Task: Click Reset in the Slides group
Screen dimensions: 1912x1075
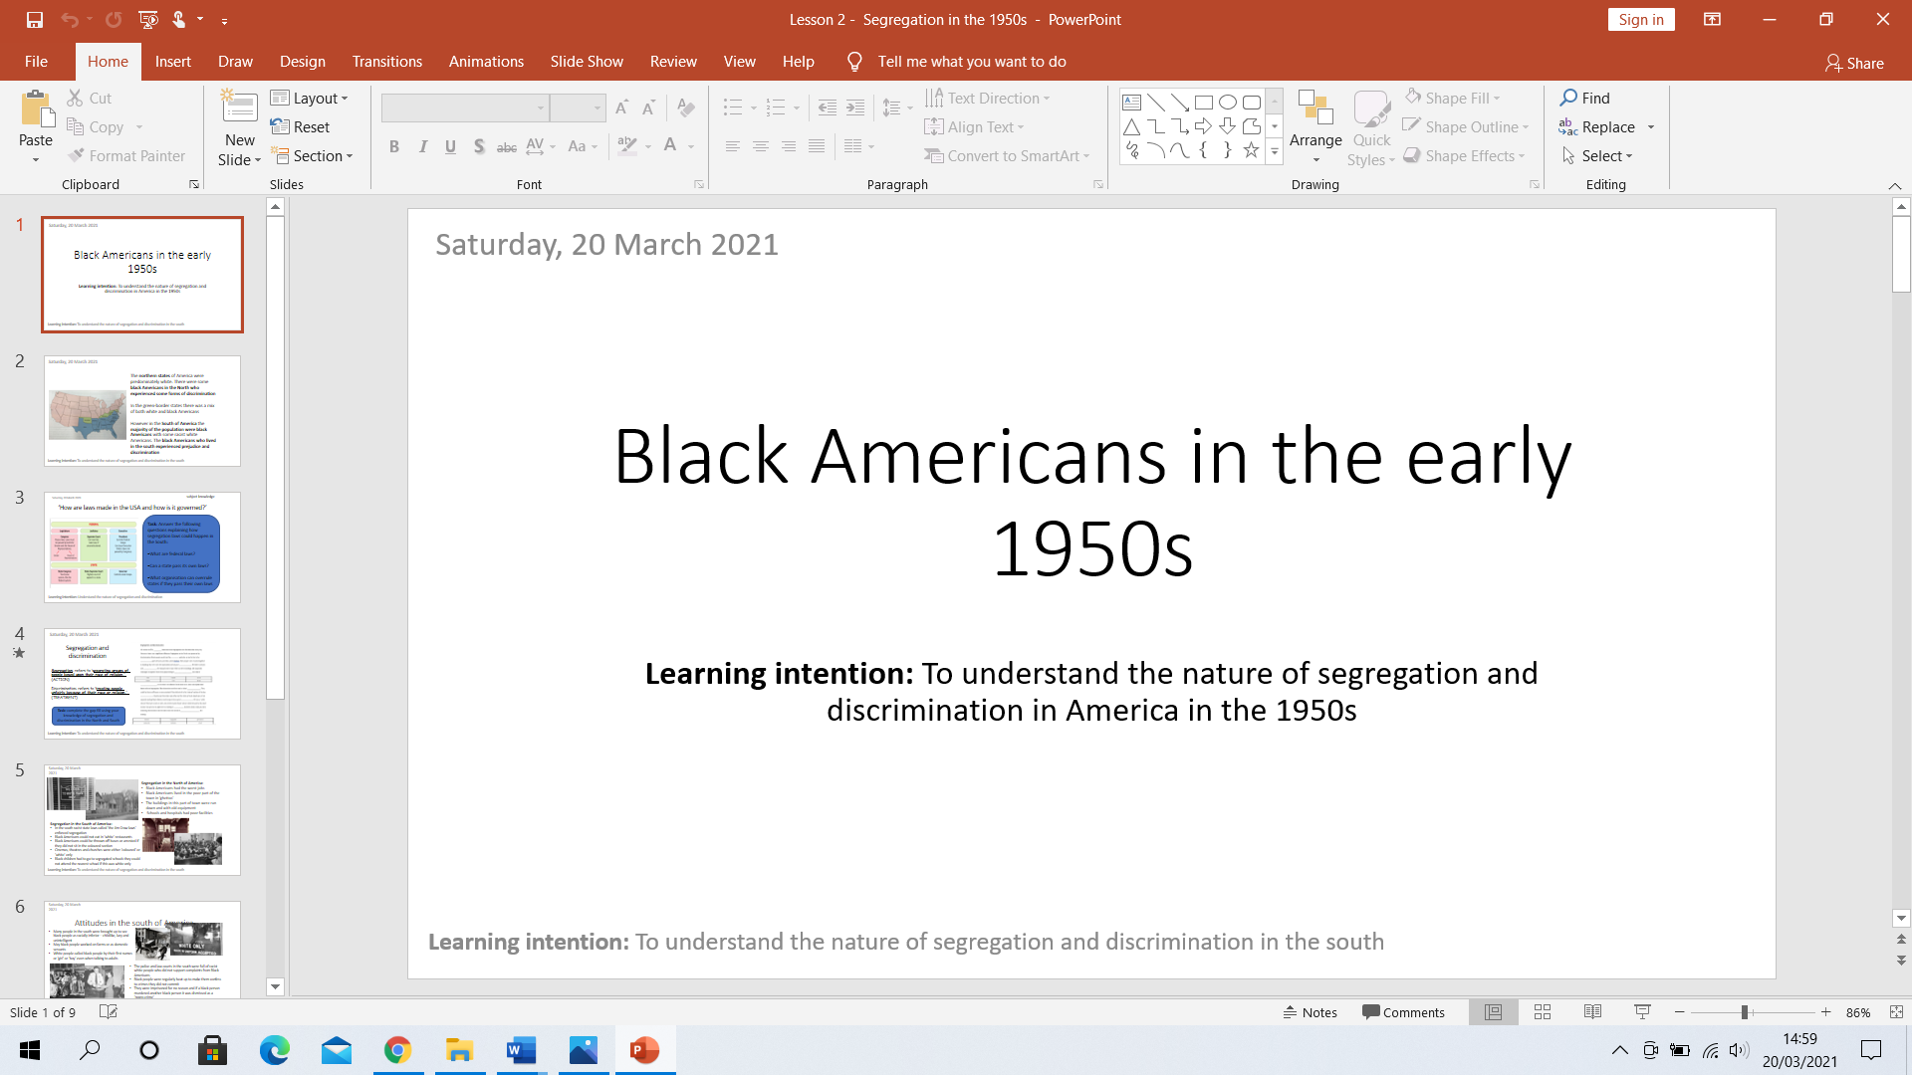Action: 301,126
